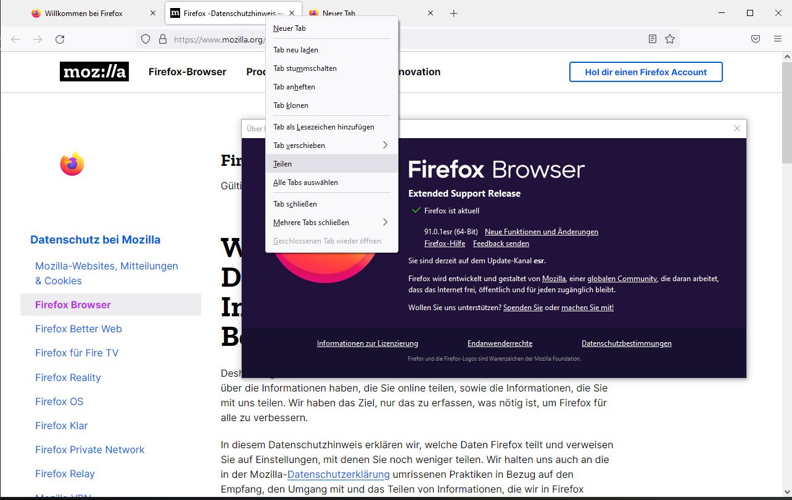This screenshot has width=792, height=500.
Task: Choose Tab als Lesezeichen hinzufügen
Action: (x=332, y=127)
